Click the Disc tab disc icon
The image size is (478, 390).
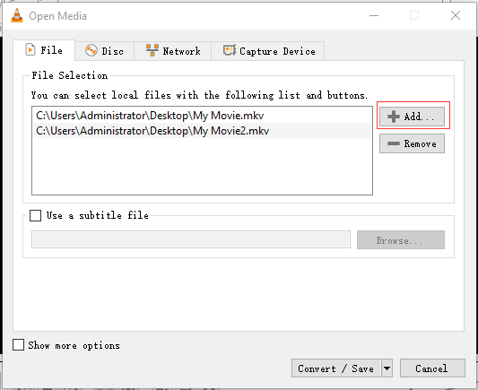(91, 50)
